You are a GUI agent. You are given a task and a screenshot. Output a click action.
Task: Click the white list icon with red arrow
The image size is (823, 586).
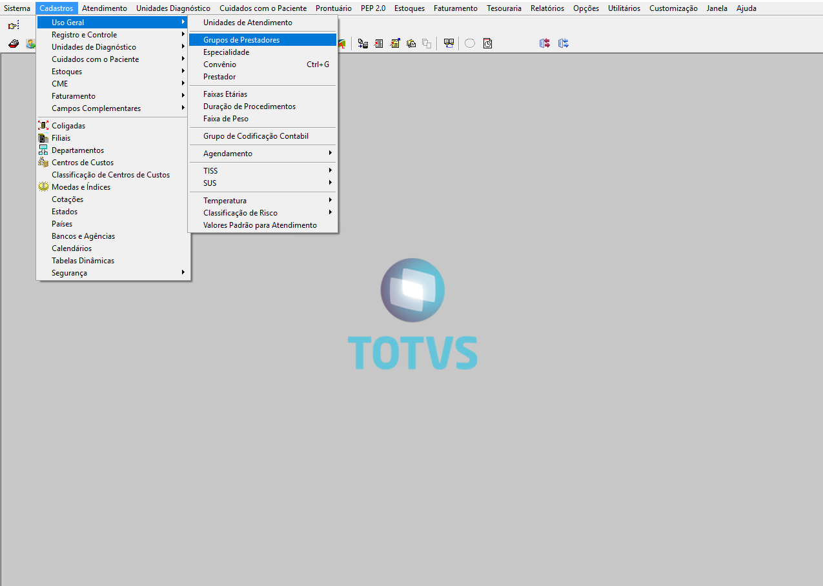tap(378, 43)
